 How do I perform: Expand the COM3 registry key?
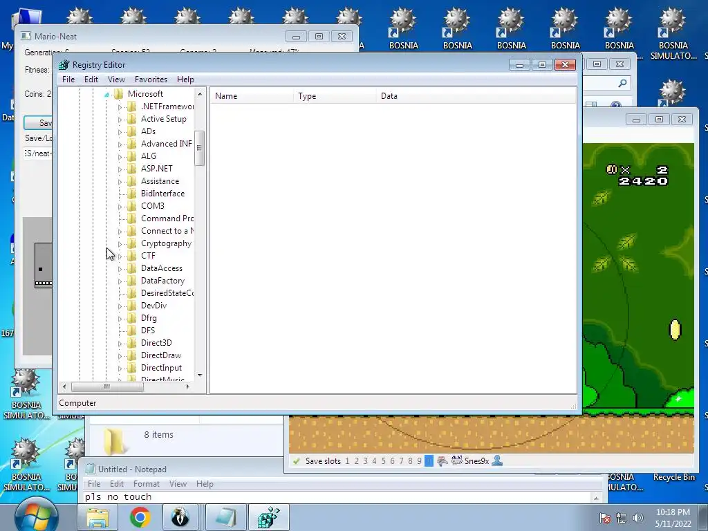[120, 206]
